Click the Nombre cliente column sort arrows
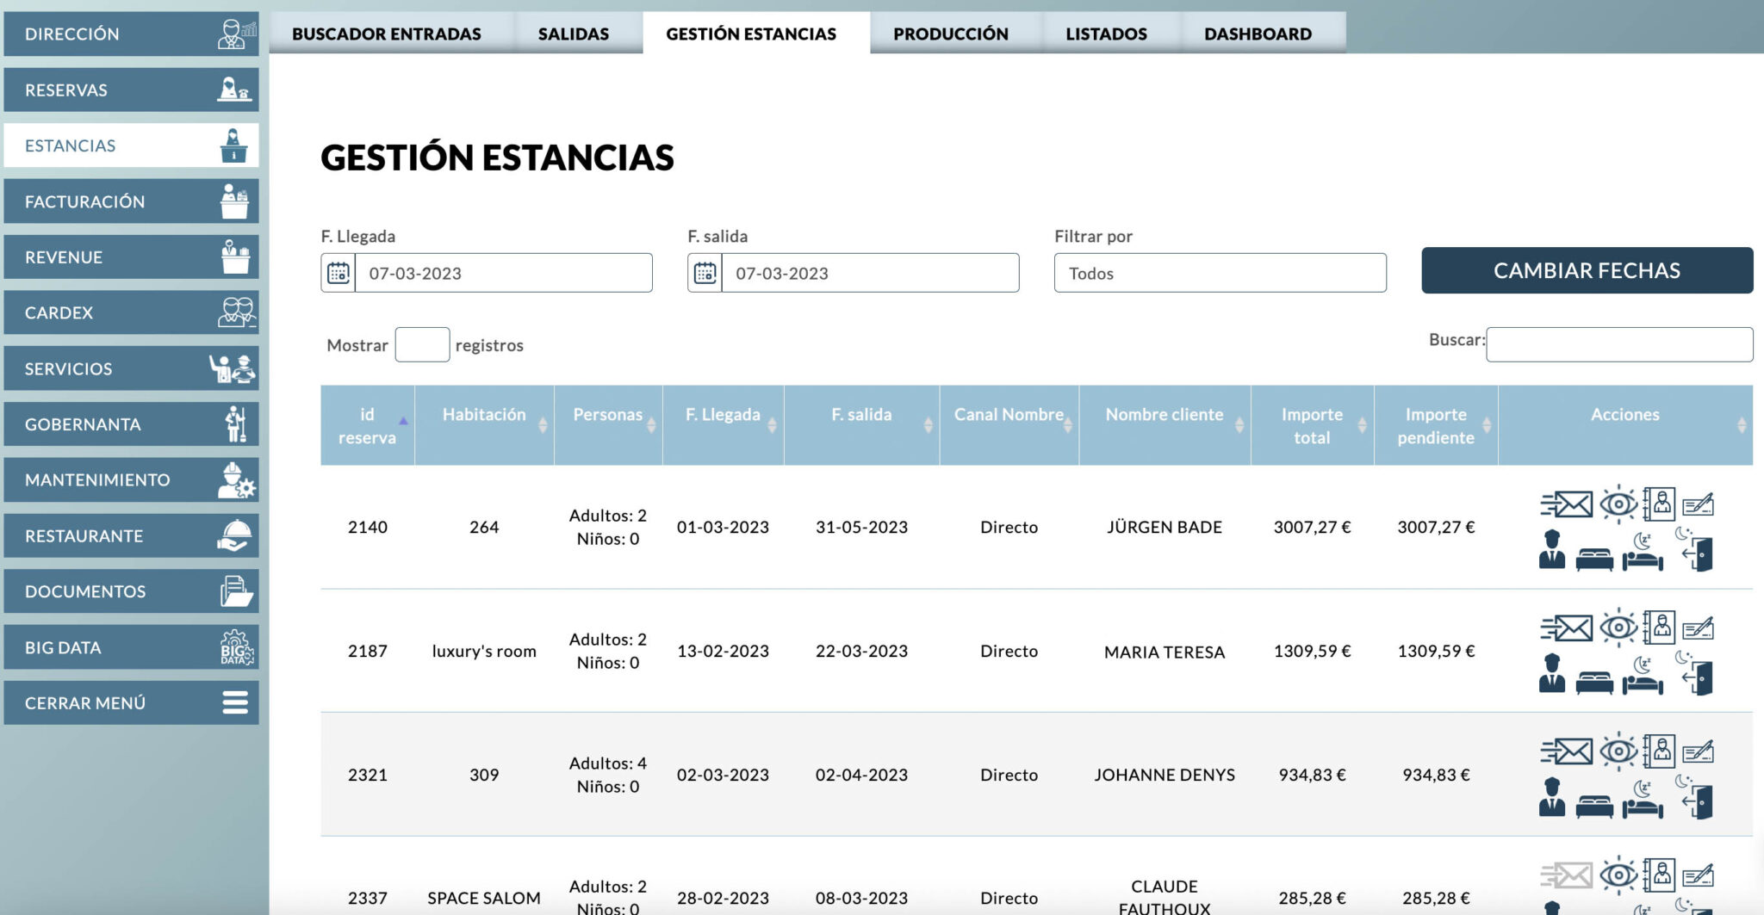The width and height of the screenshot is (1764, 915). 1239,423
